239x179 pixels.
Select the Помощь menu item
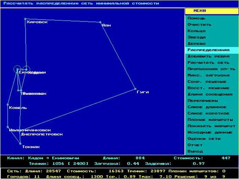pyautogui.click(x=197, y=18)
